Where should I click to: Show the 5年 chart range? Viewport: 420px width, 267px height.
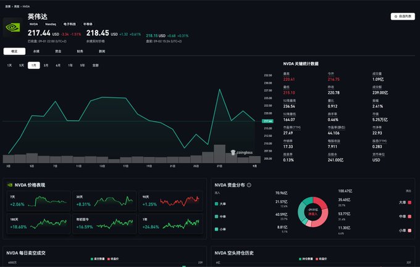(x=83, y=65)
